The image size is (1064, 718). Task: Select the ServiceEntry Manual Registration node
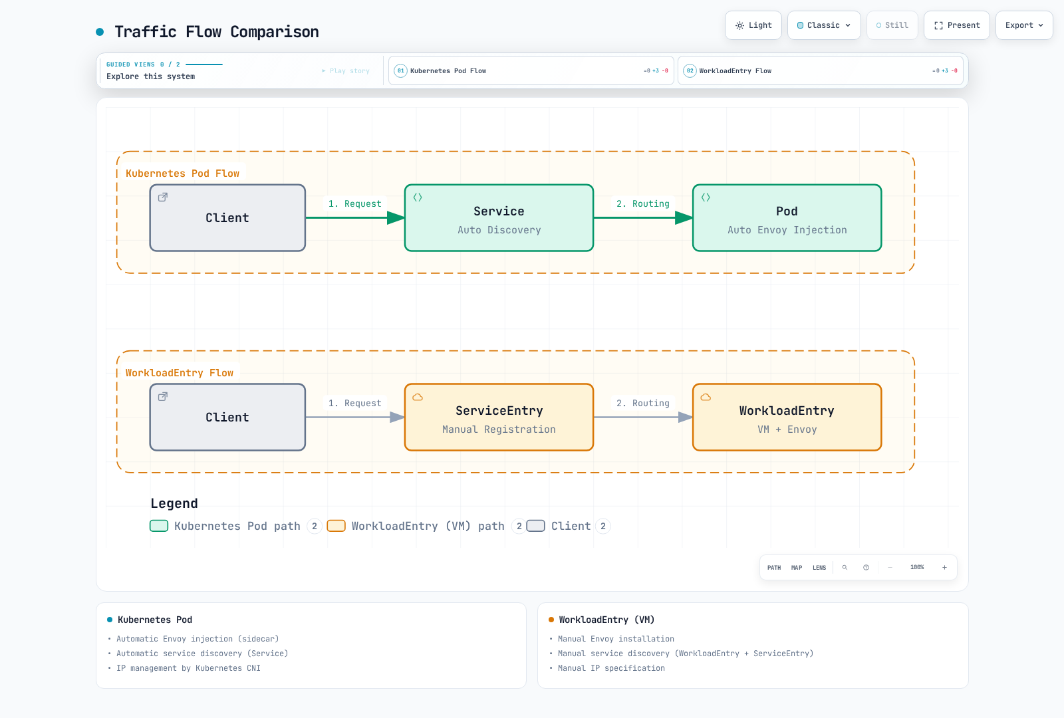tap(499, 418)
